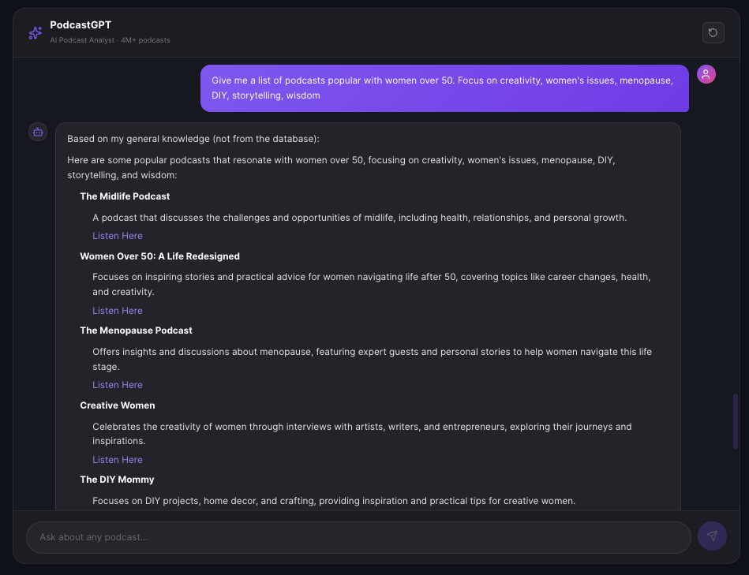Open Listen Here link for Creative Women
This screenshot has width=749, height=575.
tap(118, 460)
